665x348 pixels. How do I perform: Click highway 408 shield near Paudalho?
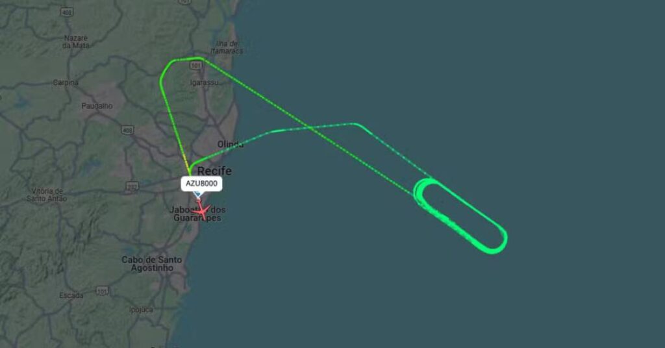coord(127,130)
